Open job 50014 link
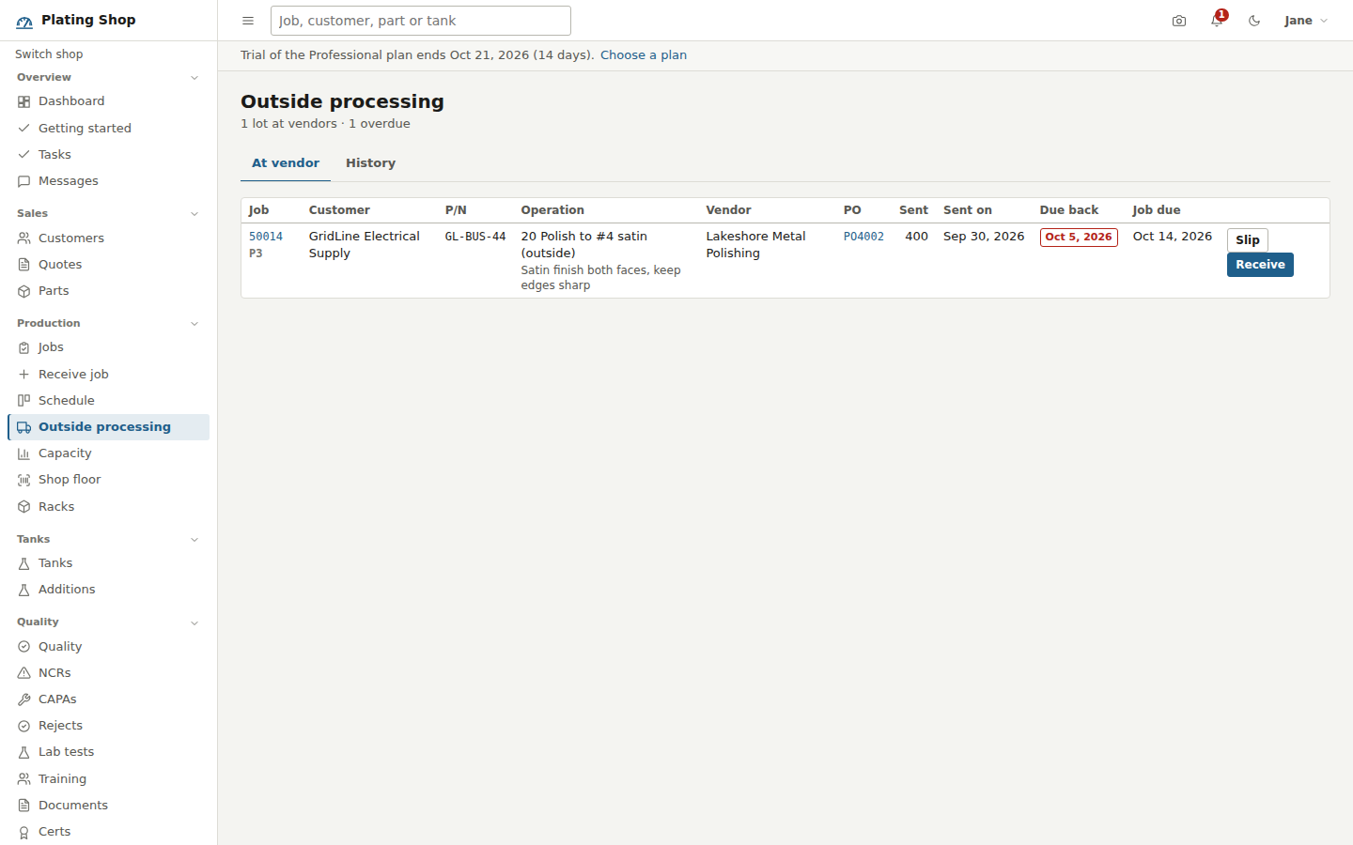Screen dimensions: 1353x845 click(266, 237)
